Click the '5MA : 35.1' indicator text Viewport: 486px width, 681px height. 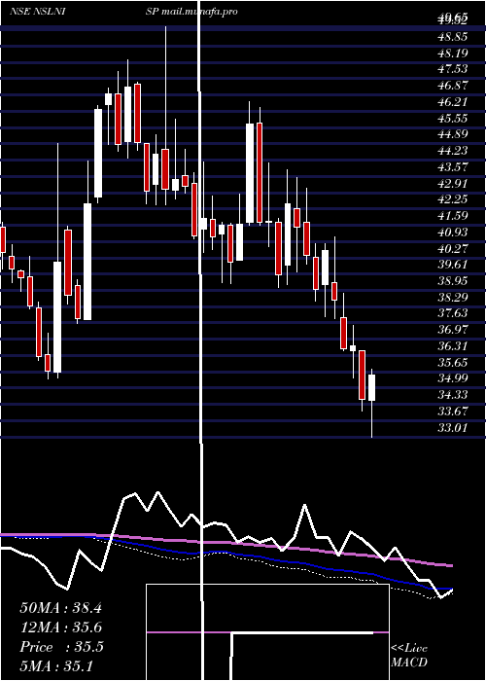(x=56, y=666)
